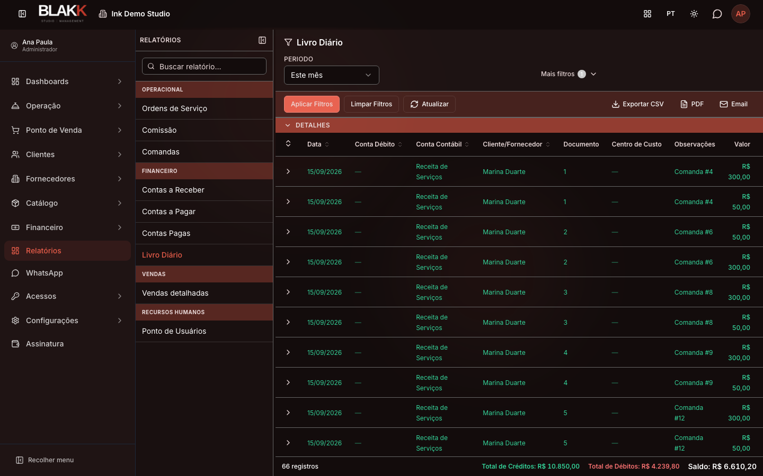Image resolution: width=763 pixels, height=476 pixels.
Task: Open Clientes in sidebar
Action: pos(67,154)
